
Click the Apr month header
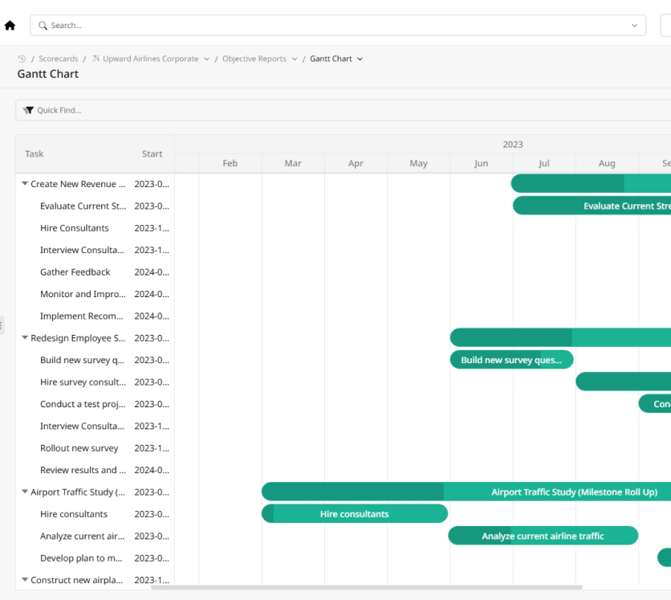coord(356,163)
